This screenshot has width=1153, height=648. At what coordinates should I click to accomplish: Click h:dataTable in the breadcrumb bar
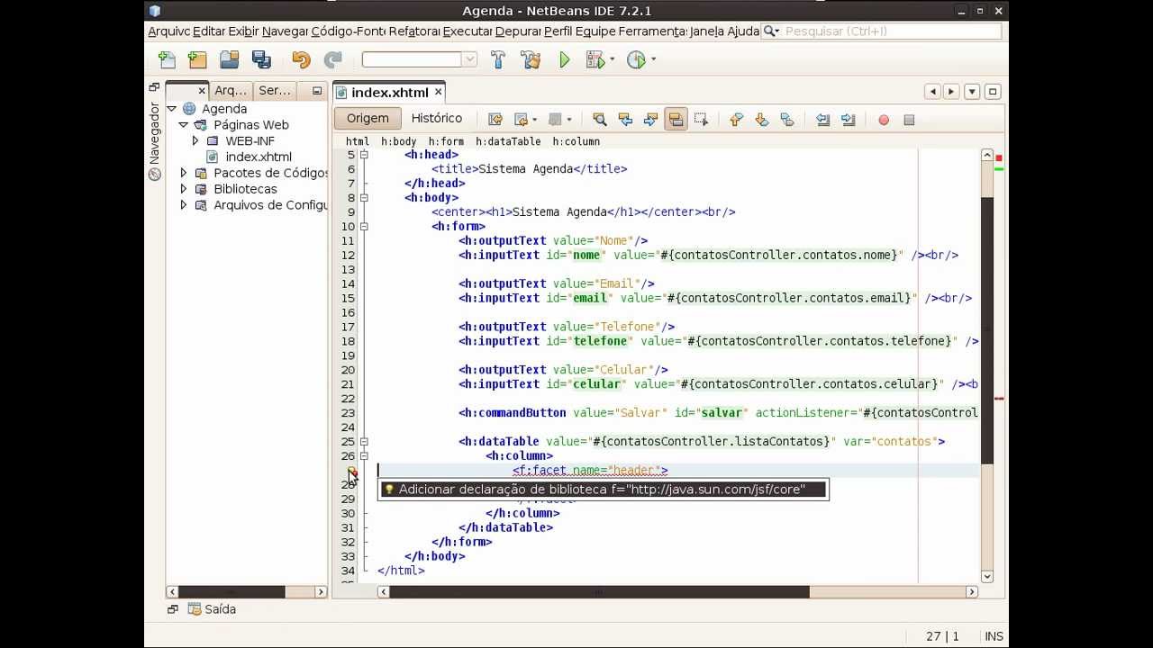click(508, 141)
